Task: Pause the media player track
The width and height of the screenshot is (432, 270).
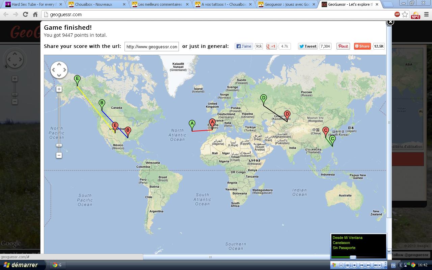Action: [347, 265]
